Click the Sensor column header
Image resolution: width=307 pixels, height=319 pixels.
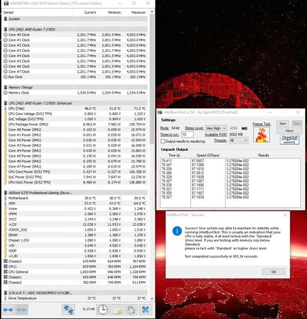click(x=9, y=13)
